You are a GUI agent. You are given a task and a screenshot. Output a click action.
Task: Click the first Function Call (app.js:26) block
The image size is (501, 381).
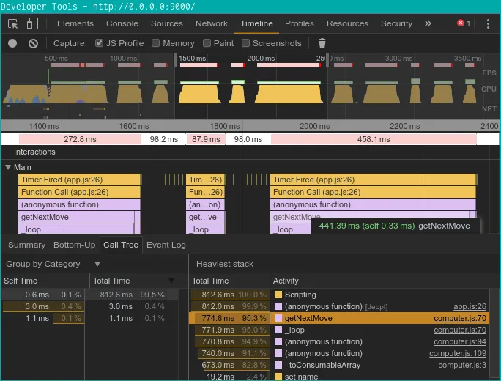tap(79, 192)
